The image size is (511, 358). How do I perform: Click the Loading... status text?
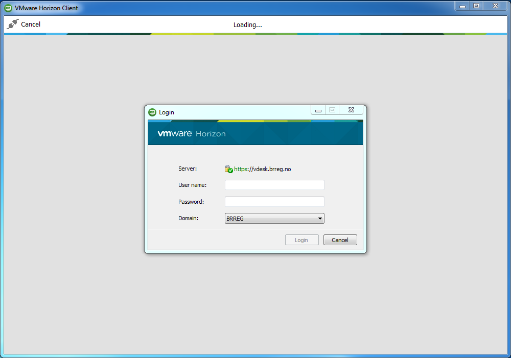click(248, 25)
